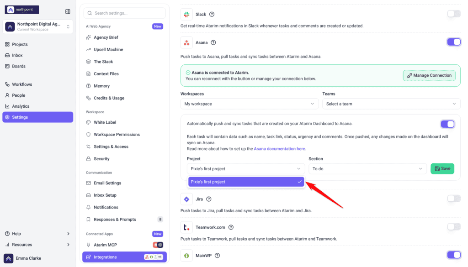The width and height of the screenshot is (468, 267).
Task: Expand the Resources submenu
Action: (37, 245)
